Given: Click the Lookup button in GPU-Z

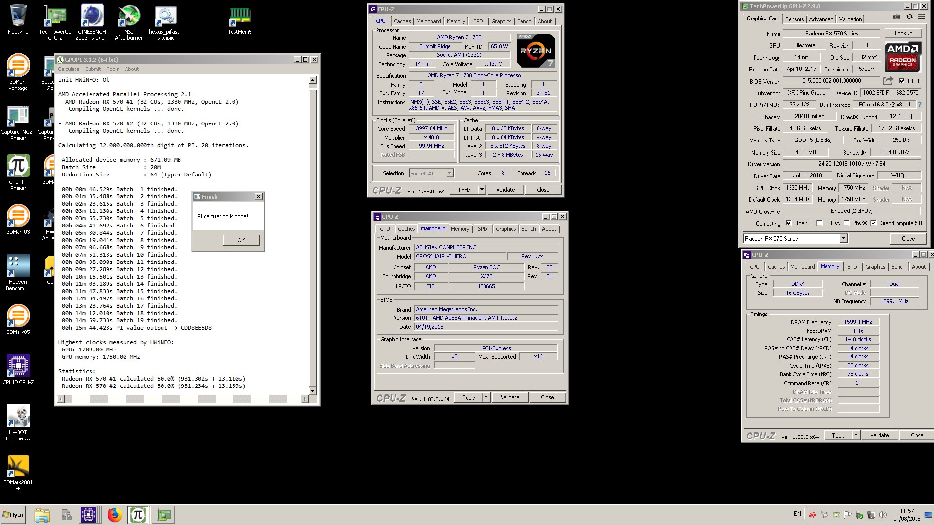Looking at the screenshot, I should (x=903, y=33).
